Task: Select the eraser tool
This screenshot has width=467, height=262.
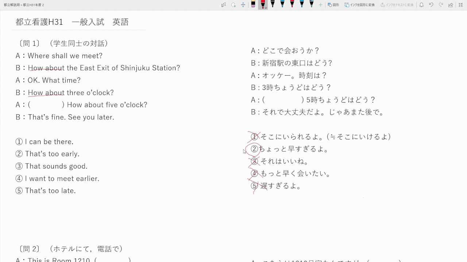Action: pos(253,4)
